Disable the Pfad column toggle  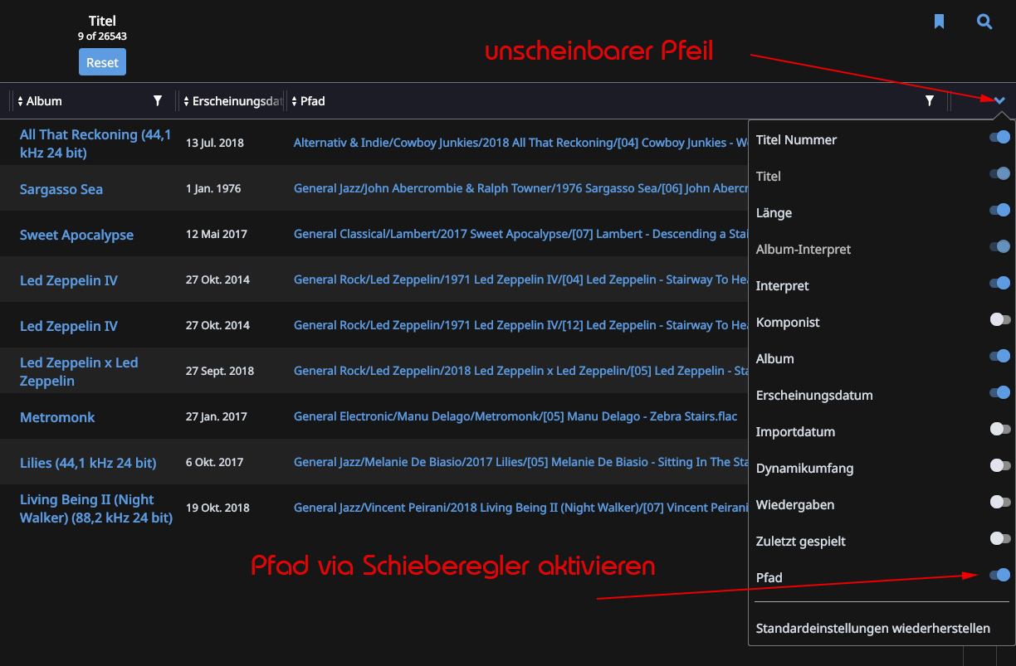point(999,575)
